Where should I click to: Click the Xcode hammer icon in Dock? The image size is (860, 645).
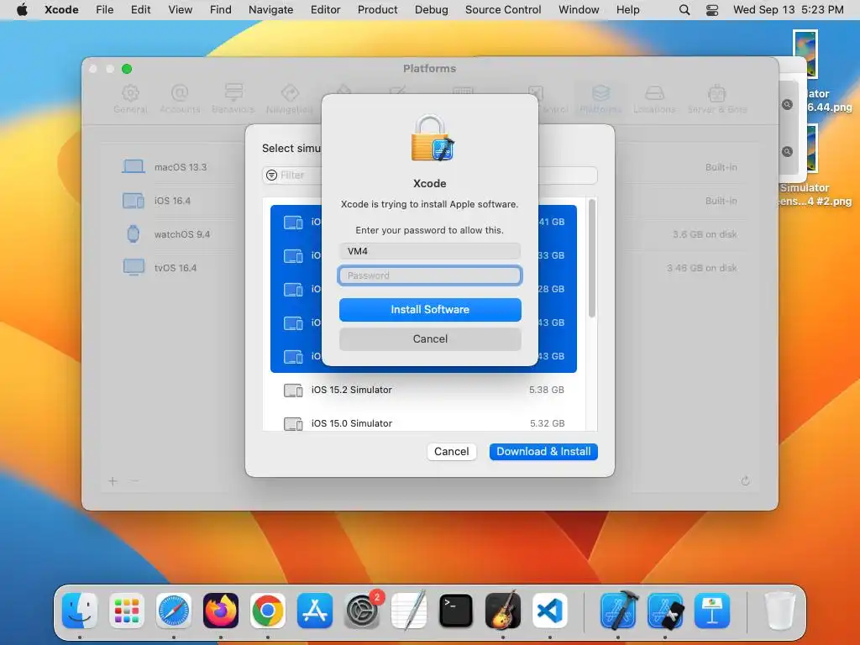(618, 611)
